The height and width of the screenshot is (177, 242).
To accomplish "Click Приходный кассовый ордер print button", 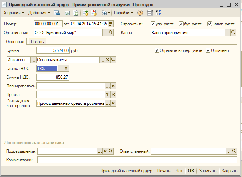I will (126, 171).
